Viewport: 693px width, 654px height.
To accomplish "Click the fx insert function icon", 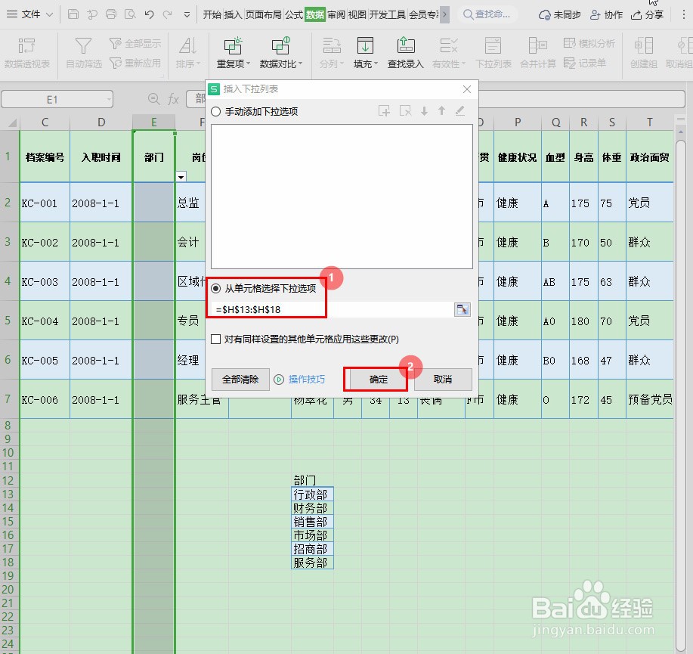I will [173, 99].
